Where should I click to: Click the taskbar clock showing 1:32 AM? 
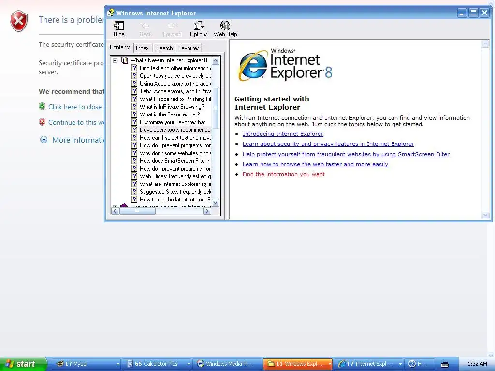click(477, 364)
